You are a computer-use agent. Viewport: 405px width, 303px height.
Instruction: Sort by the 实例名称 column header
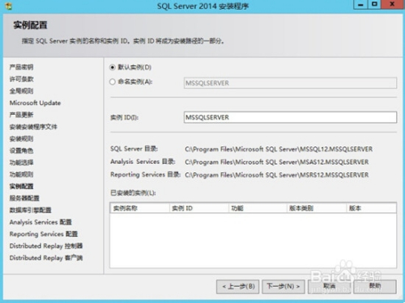(x=140, y=208)
